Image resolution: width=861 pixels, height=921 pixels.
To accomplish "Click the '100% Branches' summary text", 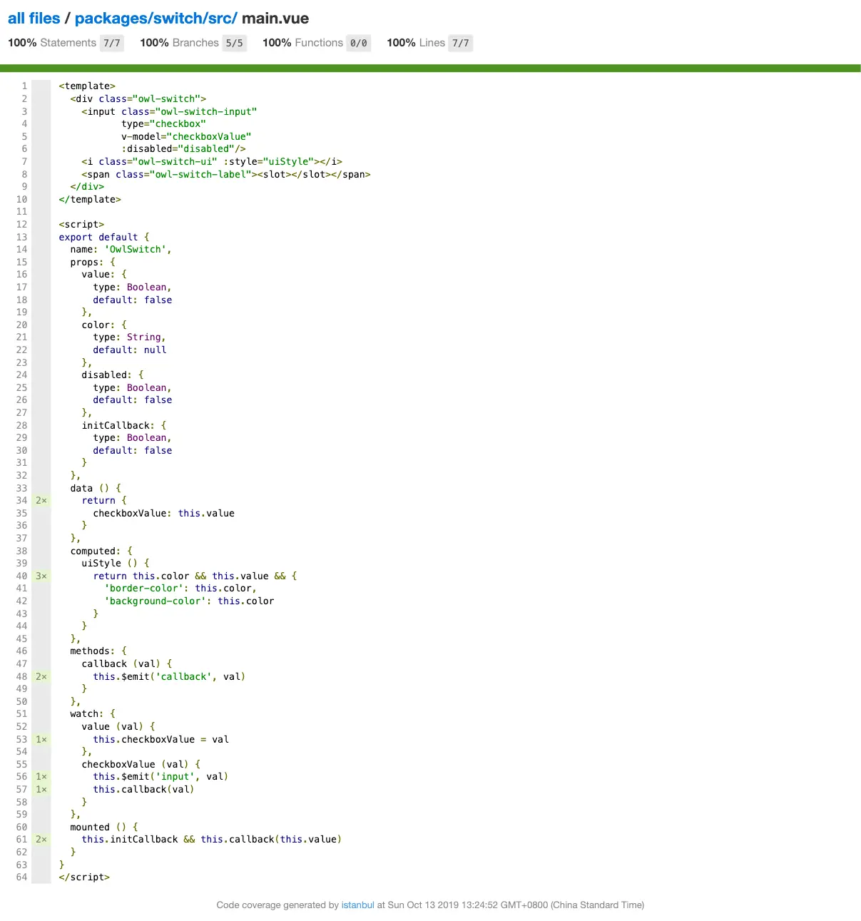I will click(180, 43).
